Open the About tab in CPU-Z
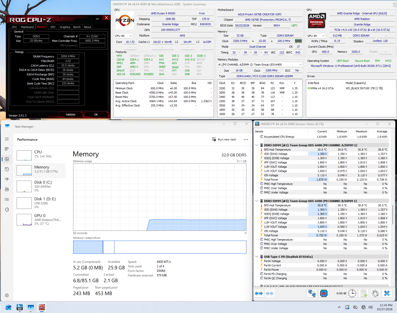Screen dimensions: 397x313 88,27
